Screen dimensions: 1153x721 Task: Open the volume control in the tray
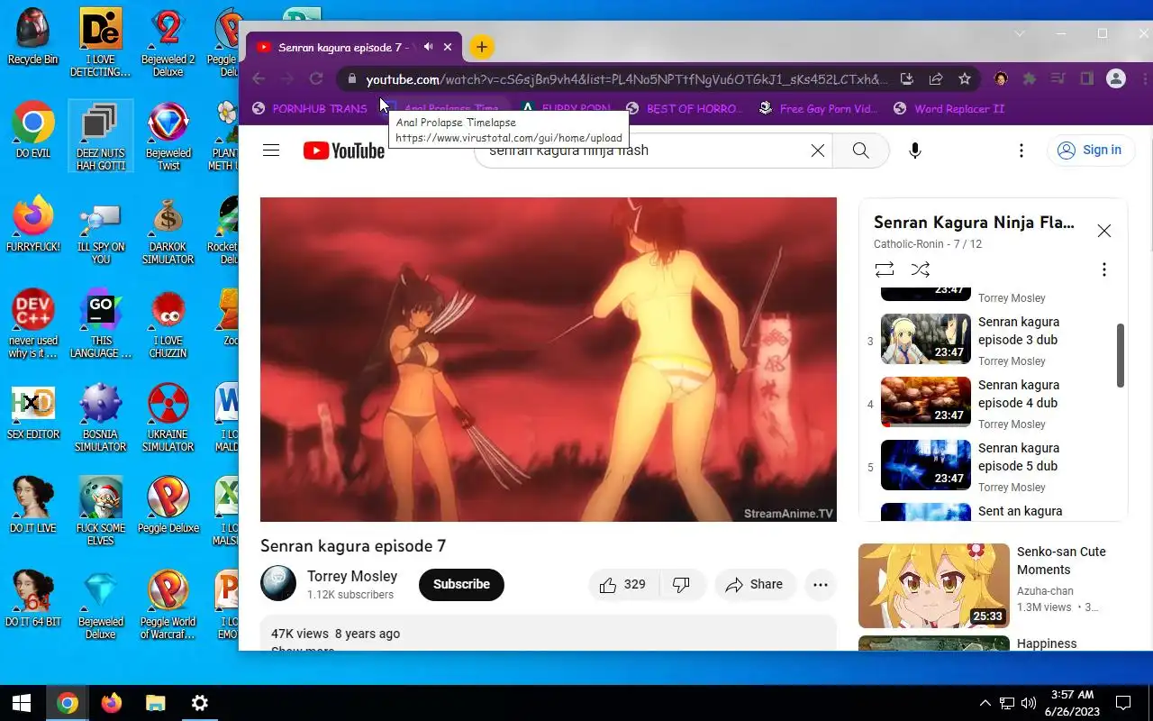click(1029, 703)
